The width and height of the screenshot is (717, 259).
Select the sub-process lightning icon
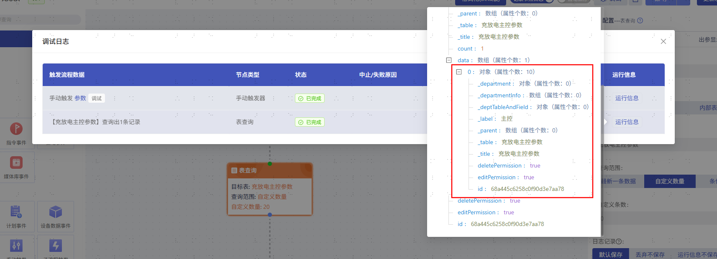56,246
